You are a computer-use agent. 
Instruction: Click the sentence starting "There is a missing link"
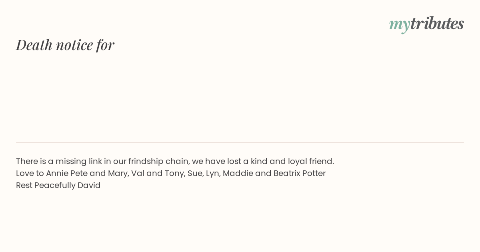pyautogui.click(x=175, y=161)
